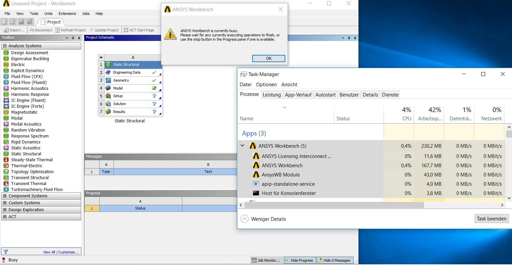
Task: Open the Static Structural system dropdown arrow
Action: click(101, 57)
